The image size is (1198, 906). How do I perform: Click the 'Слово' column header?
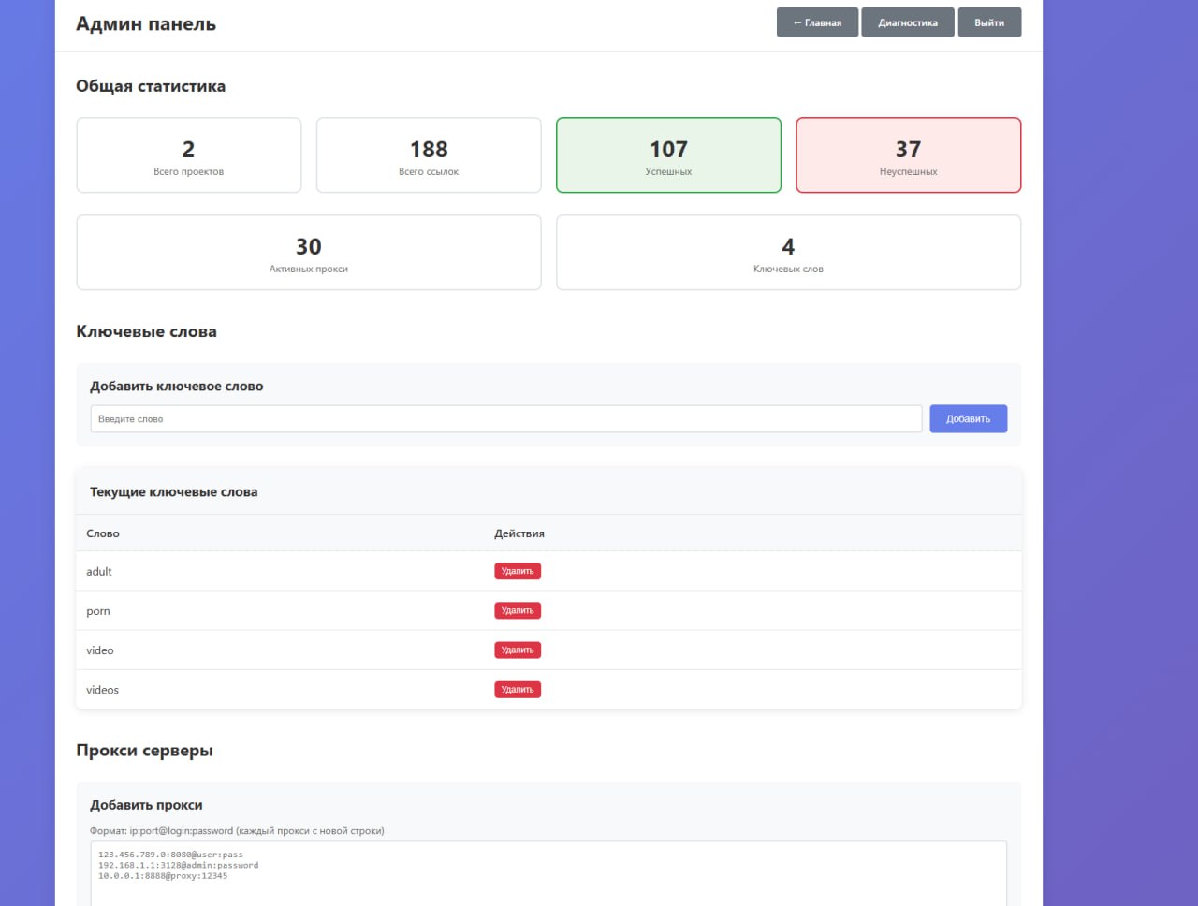click(x=103, y=533)
